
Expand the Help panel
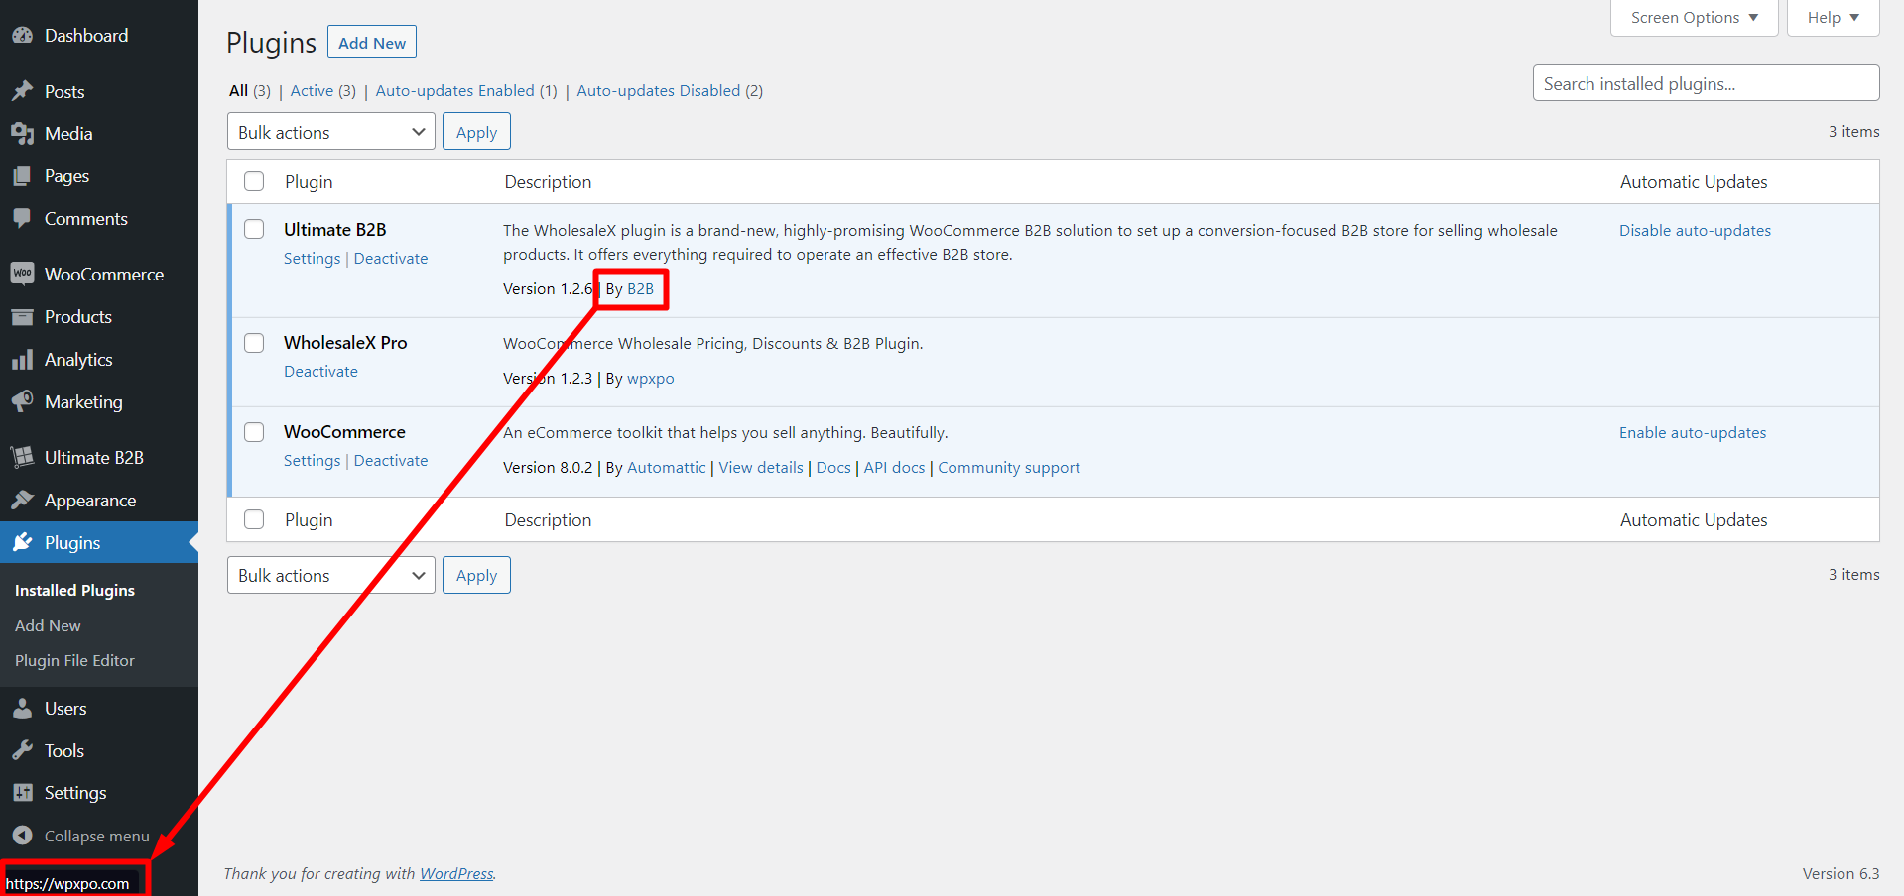(x=1833, y=18)
